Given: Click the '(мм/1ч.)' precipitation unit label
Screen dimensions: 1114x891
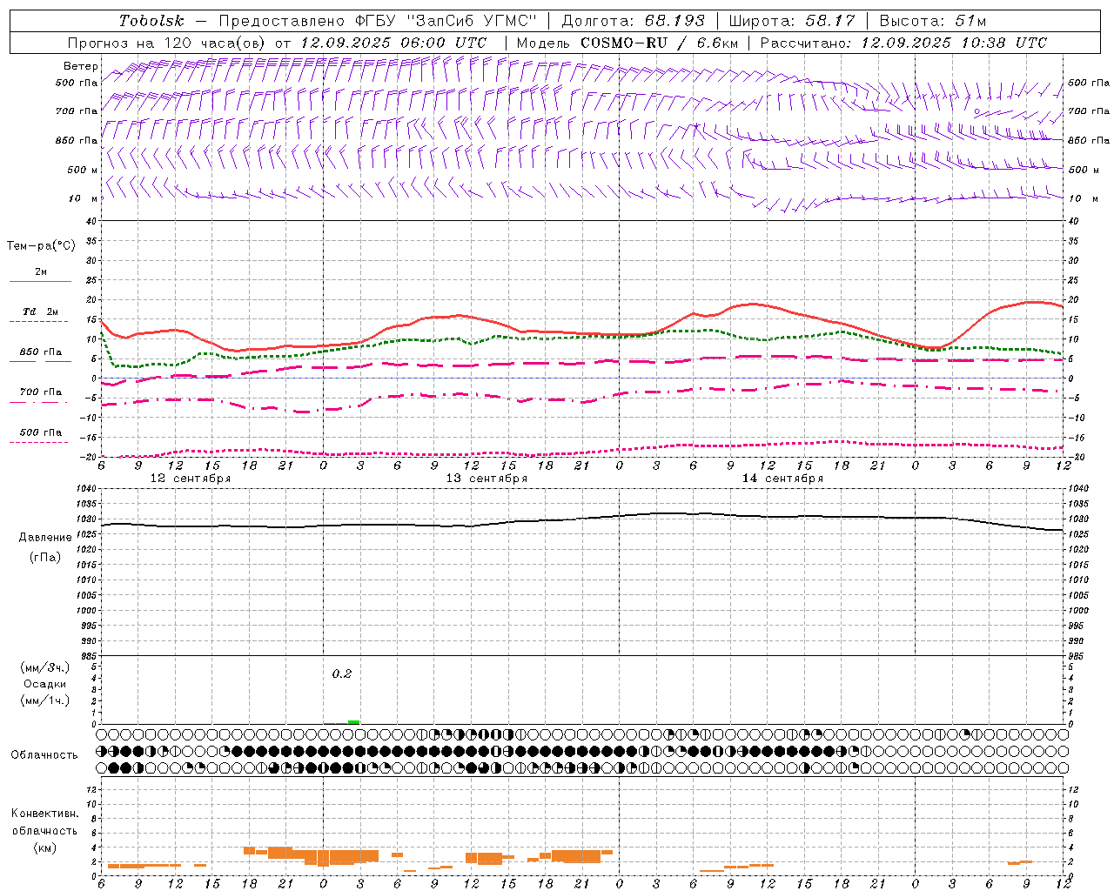Looking at the screenshot, I should click(45, 700).
